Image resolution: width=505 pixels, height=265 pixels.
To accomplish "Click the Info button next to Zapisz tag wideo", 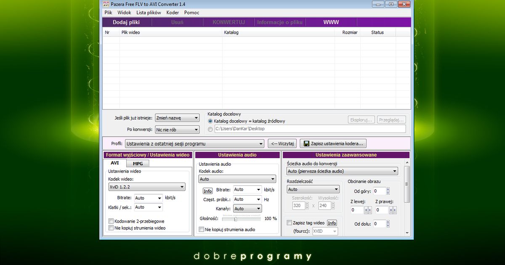I will (x=332, y=223).
